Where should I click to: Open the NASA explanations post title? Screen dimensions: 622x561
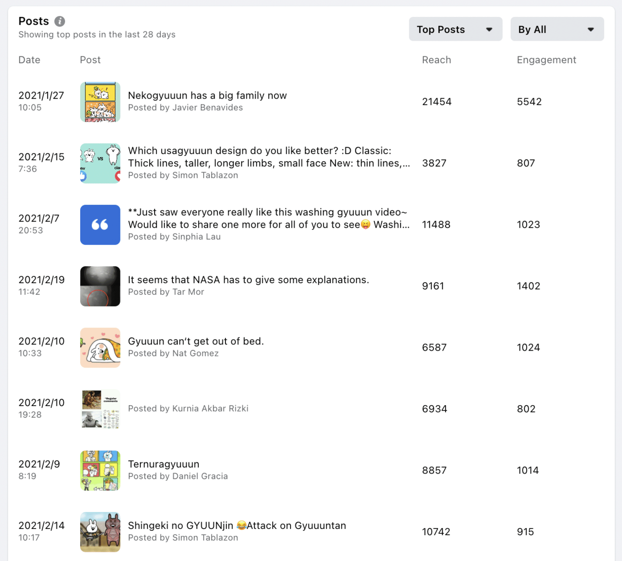[x=248, y=280]
